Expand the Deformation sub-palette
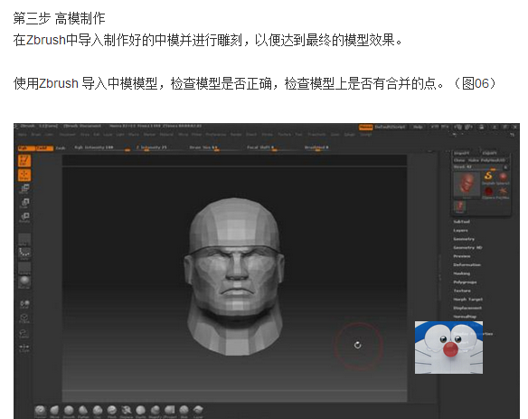The image size is (528, 419). coord(467,265)
